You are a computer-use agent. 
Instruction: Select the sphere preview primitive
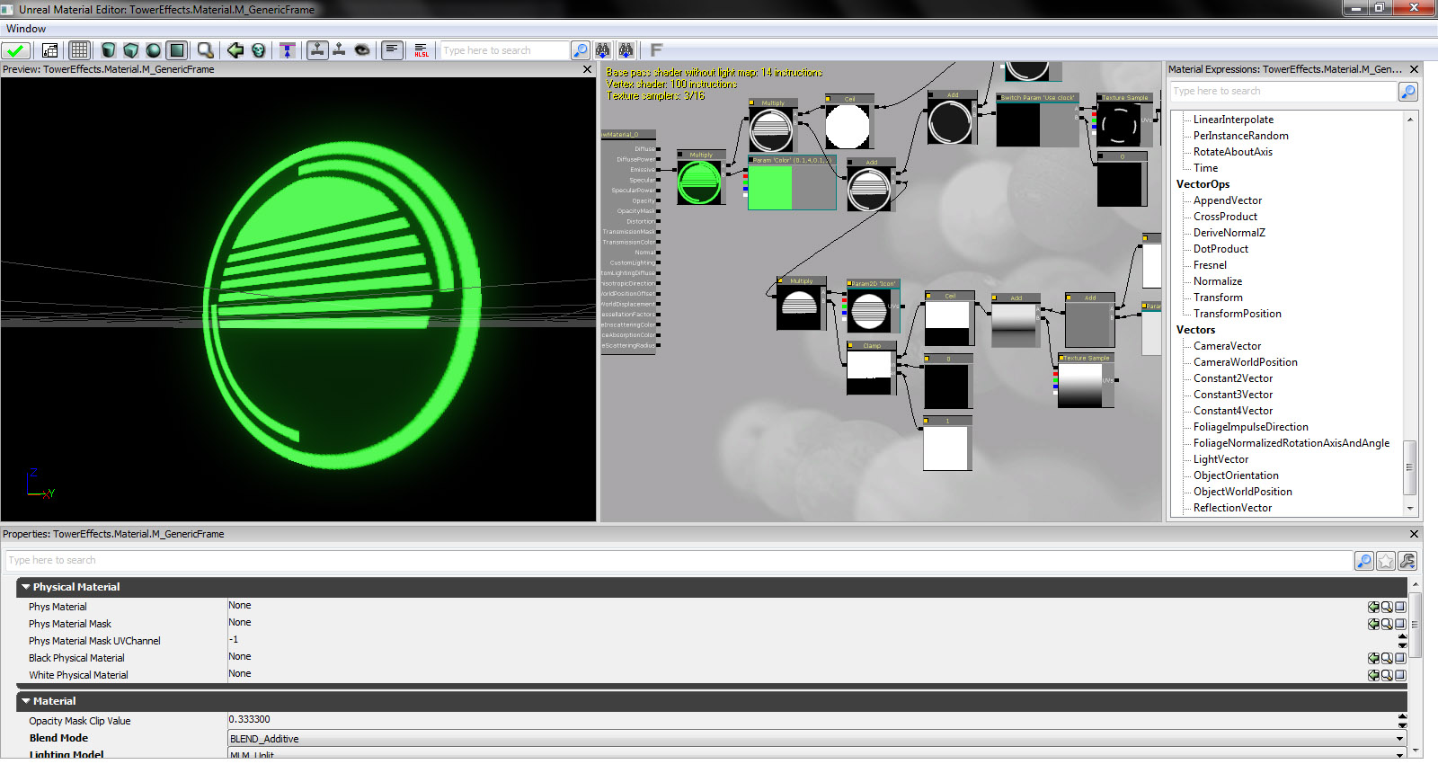tap(154, 50)
